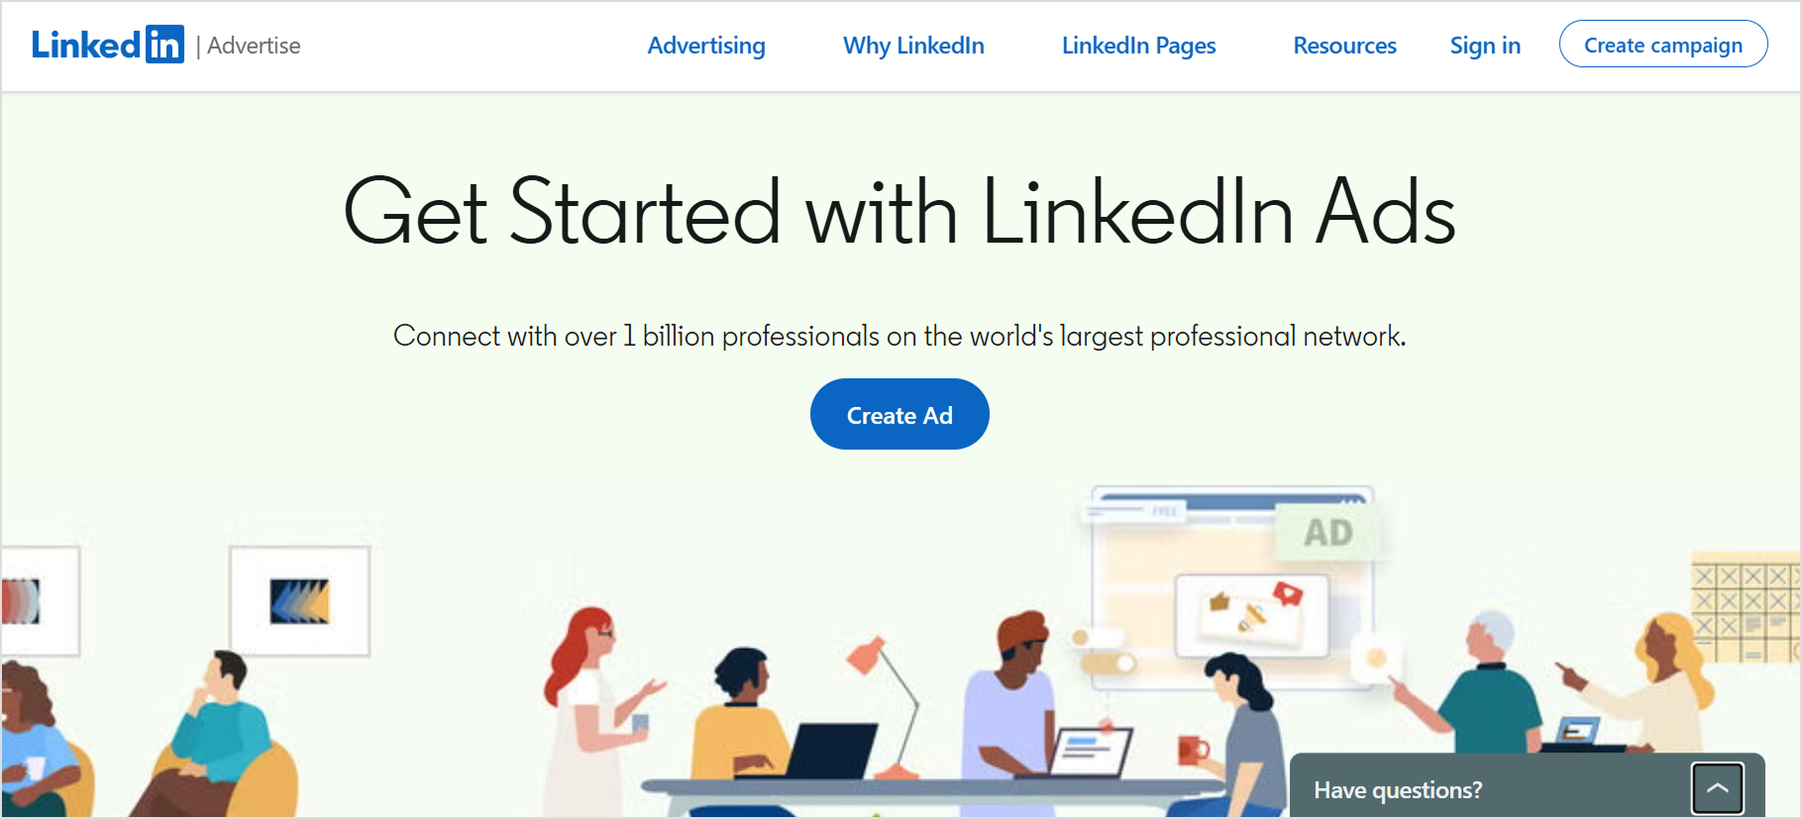Screen dimensions: 1802x819
Task: Click the blue "in" square icon
Action: pos(164,44)
